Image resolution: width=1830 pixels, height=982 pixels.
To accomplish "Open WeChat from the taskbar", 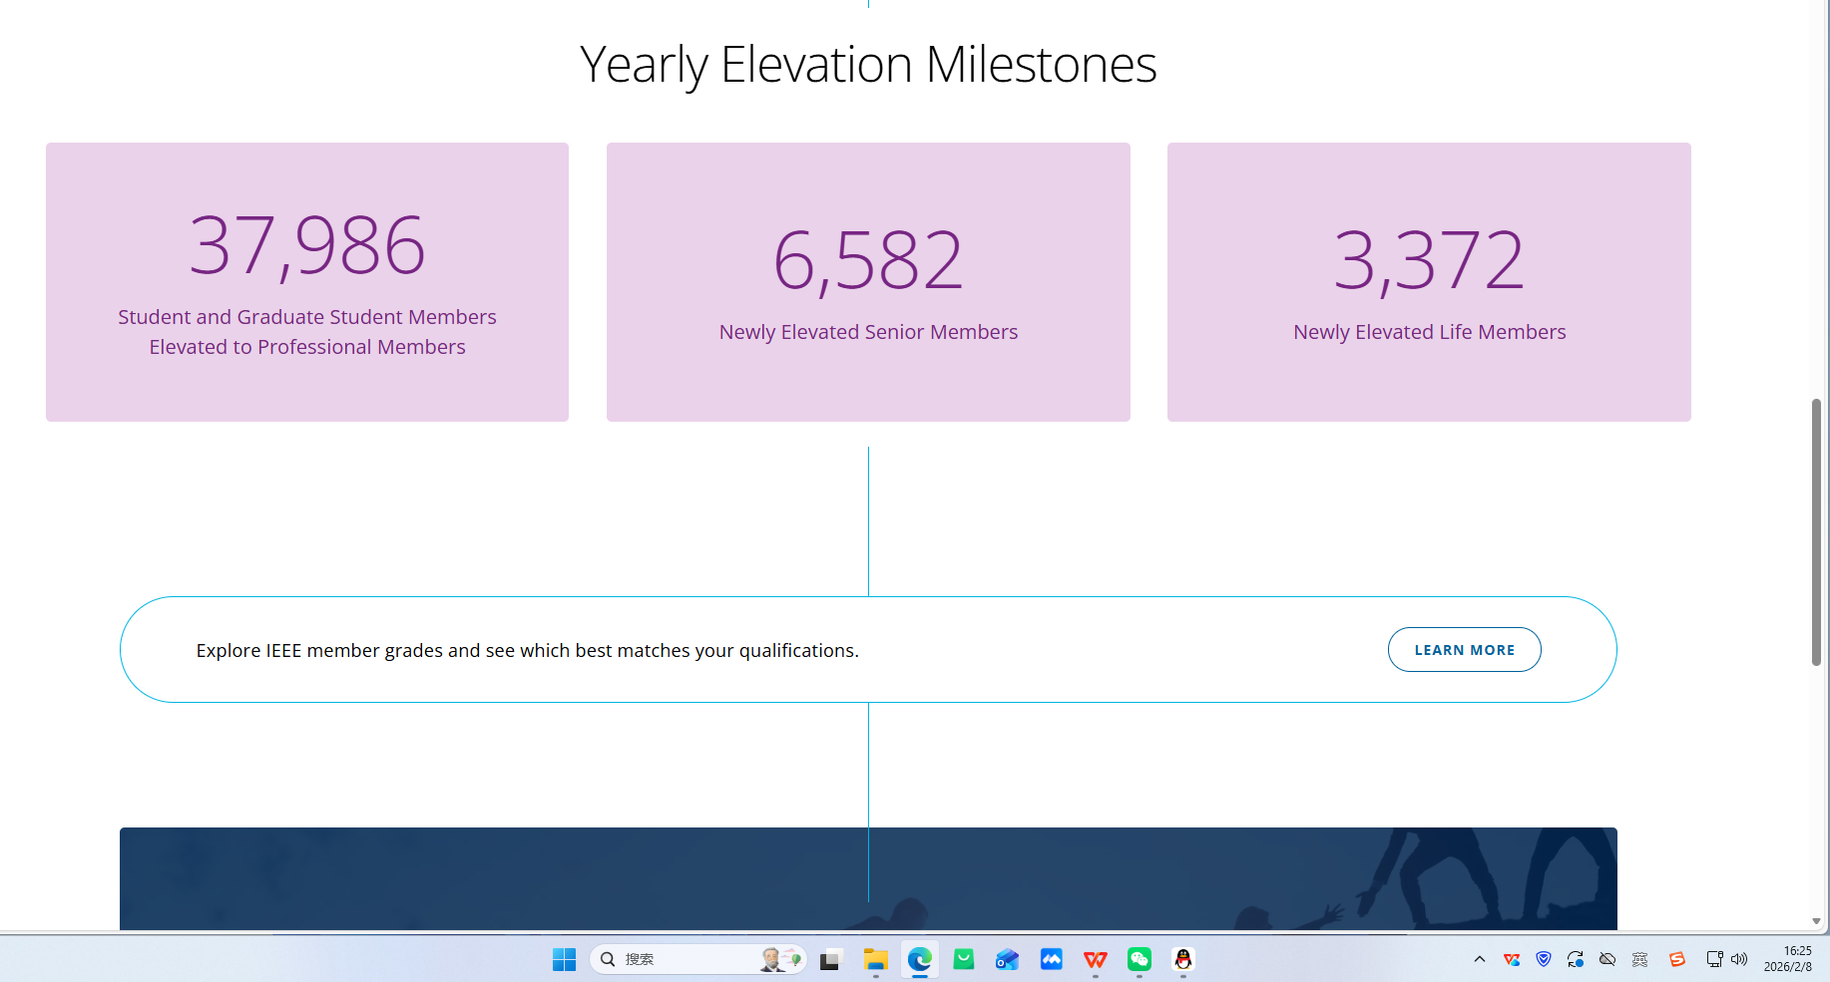I will (1139, 959).
